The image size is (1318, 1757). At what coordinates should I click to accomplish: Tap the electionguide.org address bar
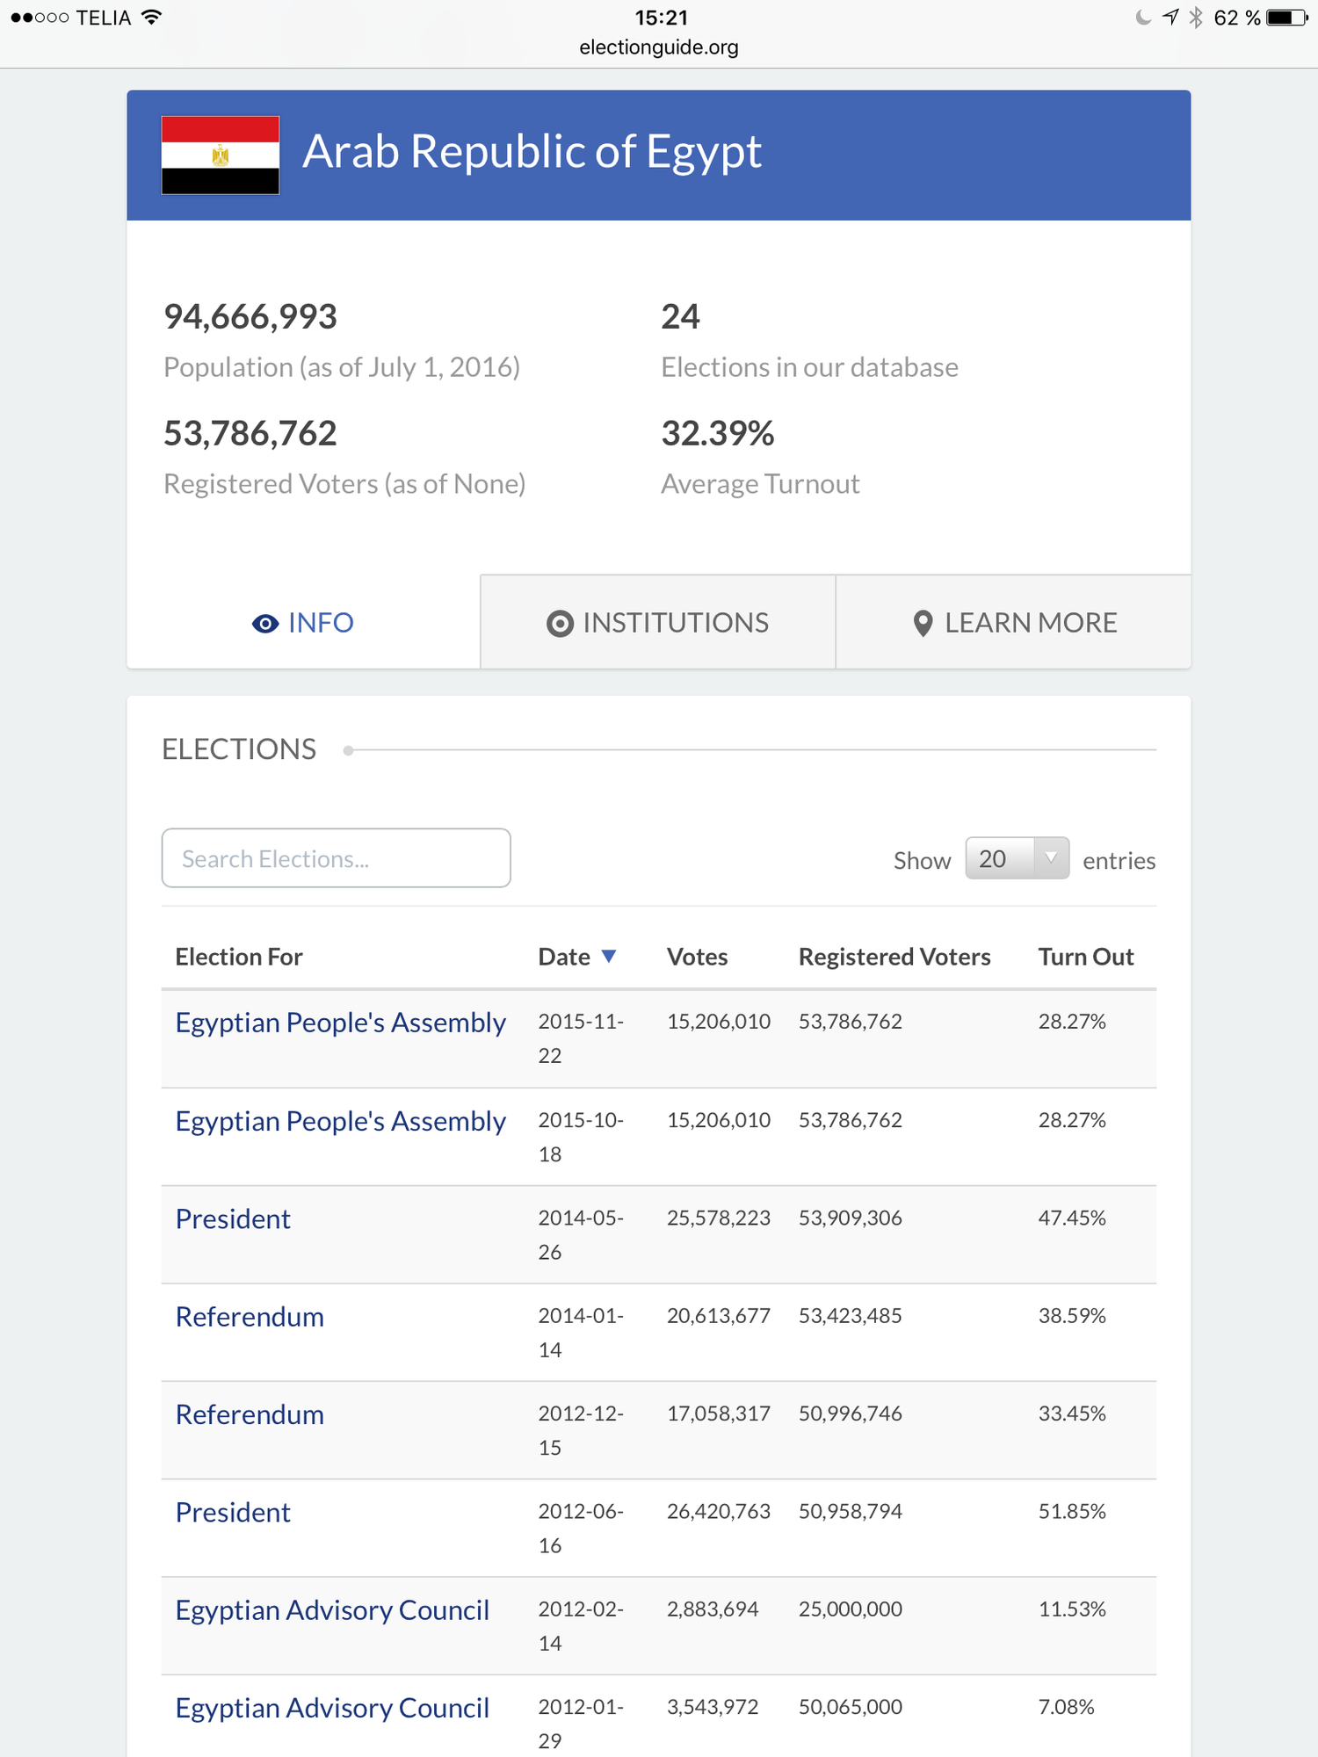coord(659,47)
